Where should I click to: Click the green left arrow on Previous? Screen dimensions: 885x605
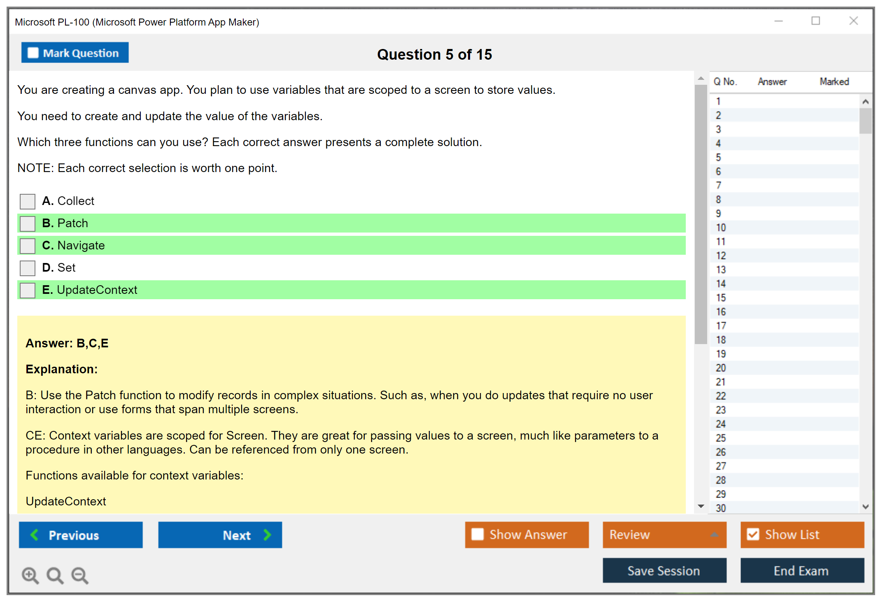coord(35,535)
